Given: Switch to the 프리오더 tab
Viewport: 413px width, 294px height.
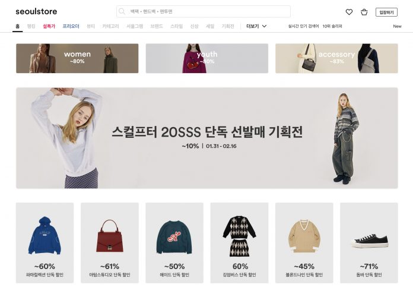Looking at the screenshot, I should click(71, 26).
